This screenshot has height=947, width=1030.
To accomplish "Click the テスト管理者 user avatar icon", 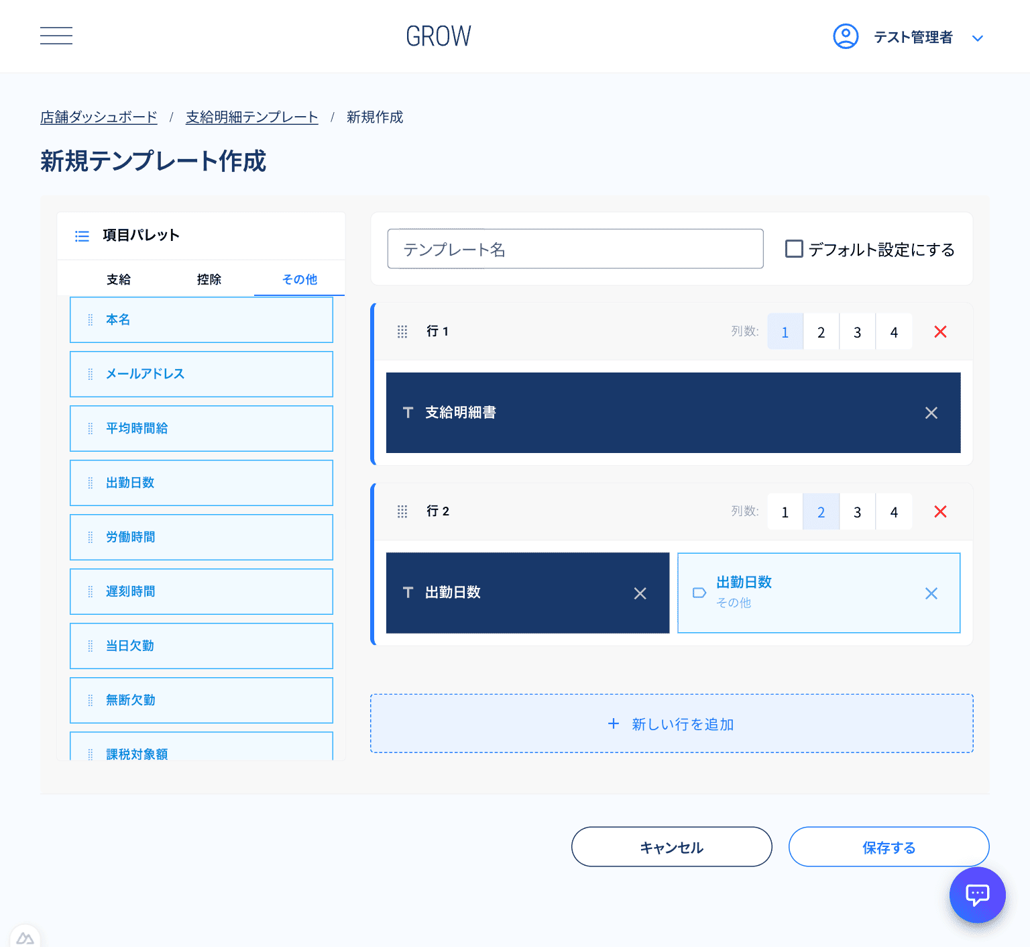I will click(846, 37).
